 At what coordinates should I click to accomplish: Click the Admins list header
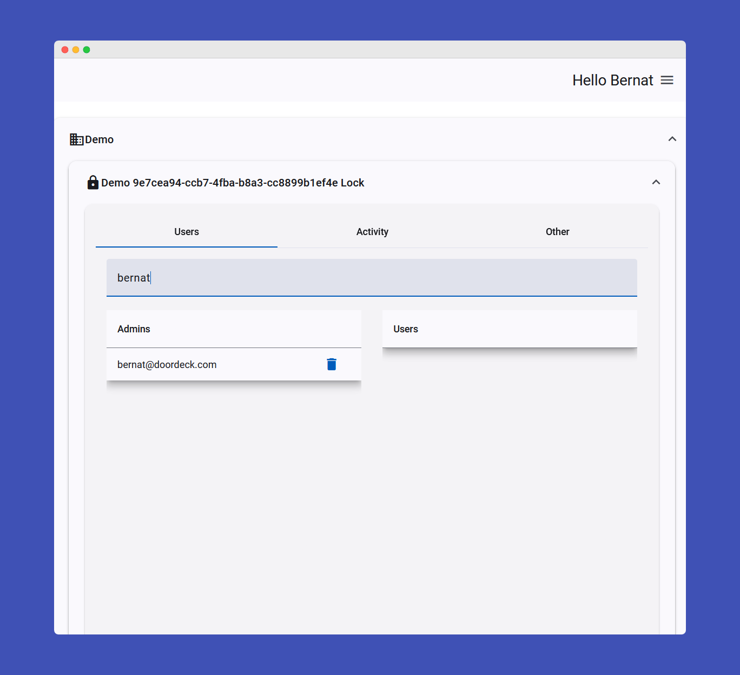tap(134, 329)
